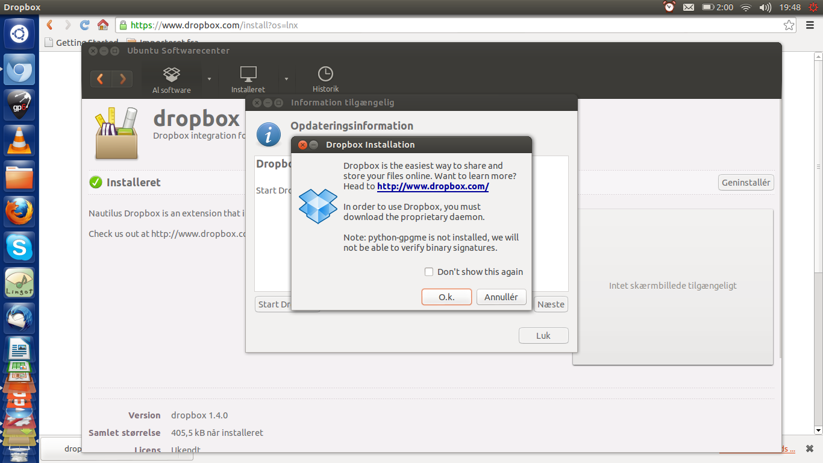
Task: Open LibreOffice Calc from the launcher
Action: click(19, 367)
